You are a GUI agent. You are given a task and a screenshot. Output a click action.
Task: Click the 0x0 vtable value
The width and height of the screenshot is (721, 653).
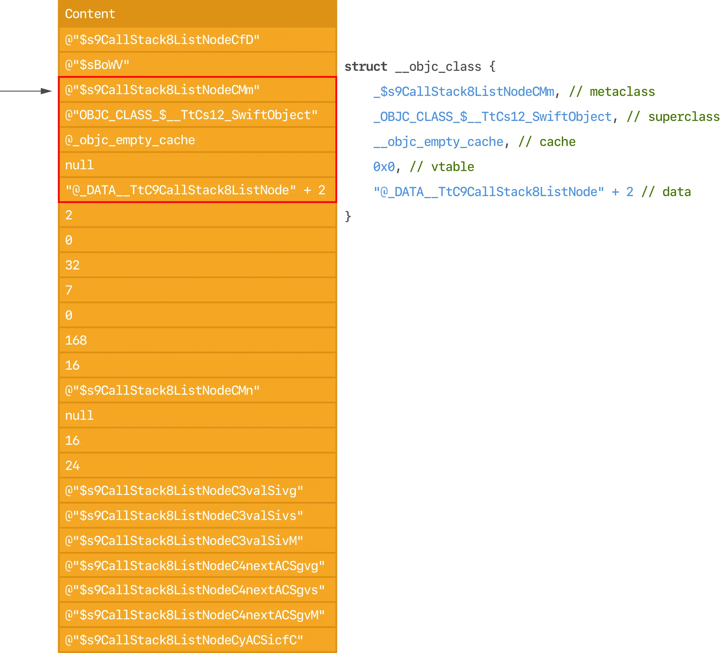[x=384, y=167]
